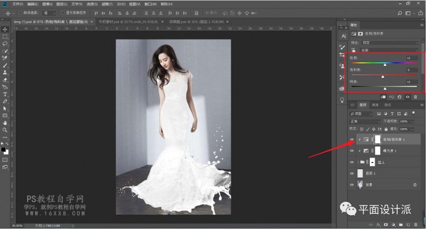Click the reset adjustment button in Properties

[399, 97]
